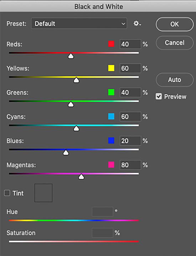Uncheck the Preview checkbox
The image size is (196, 256).
point(159,96)
